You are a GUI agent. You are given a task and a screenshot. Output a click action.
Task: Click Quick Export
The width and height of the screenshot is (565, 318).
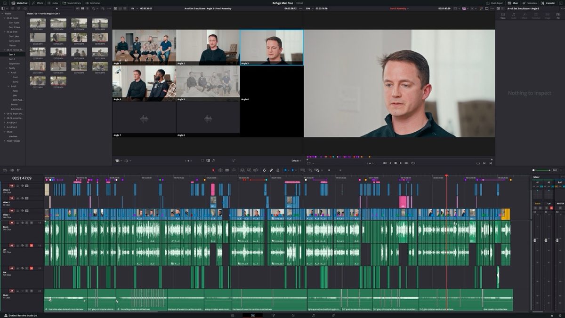(x=495, y=3)
